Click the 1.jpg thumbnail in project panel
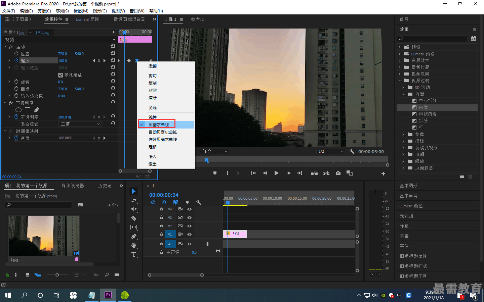484x302 pixels. [44, 236]
